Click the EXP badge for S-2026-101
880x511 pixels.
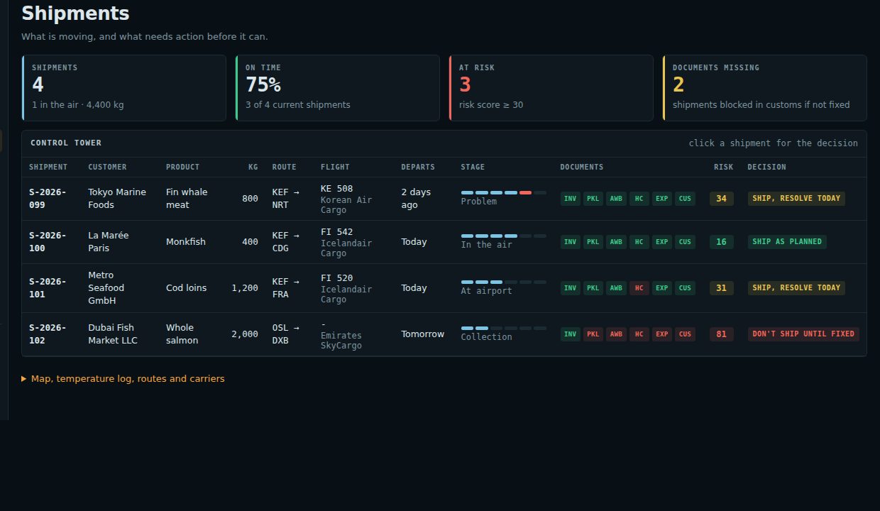[662, 288]
